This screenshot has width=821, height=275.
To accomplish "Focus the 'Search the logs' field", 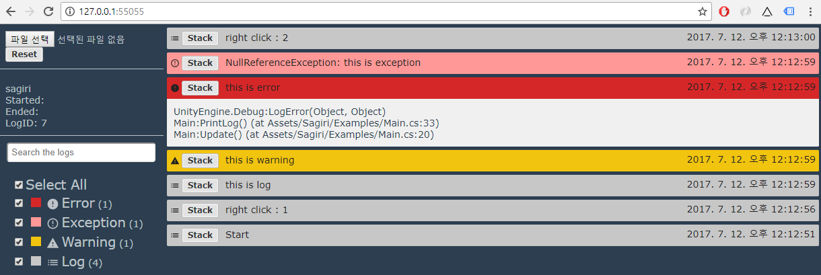I will (x=81, y=153).
